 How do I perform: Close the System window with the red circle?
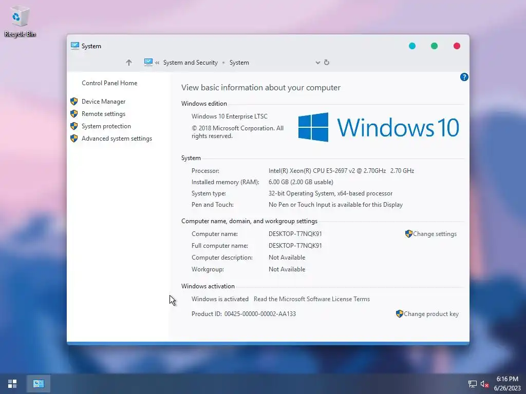tap(457, 46)
